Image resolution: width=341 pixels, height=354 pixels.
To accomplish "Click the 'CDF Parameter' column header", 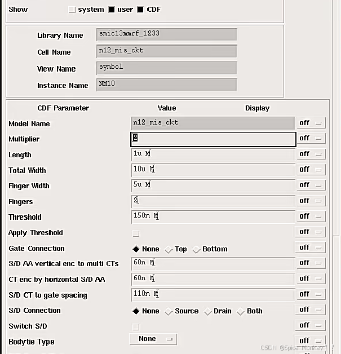I will click(63, 108).
